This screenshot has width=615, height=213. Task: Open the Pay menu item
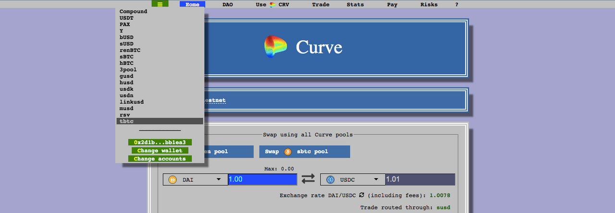(x=392, y=4)
